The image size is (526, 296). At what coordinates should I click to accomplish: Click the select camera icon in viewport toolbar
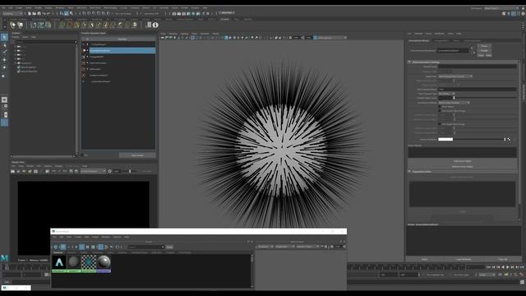164,38
